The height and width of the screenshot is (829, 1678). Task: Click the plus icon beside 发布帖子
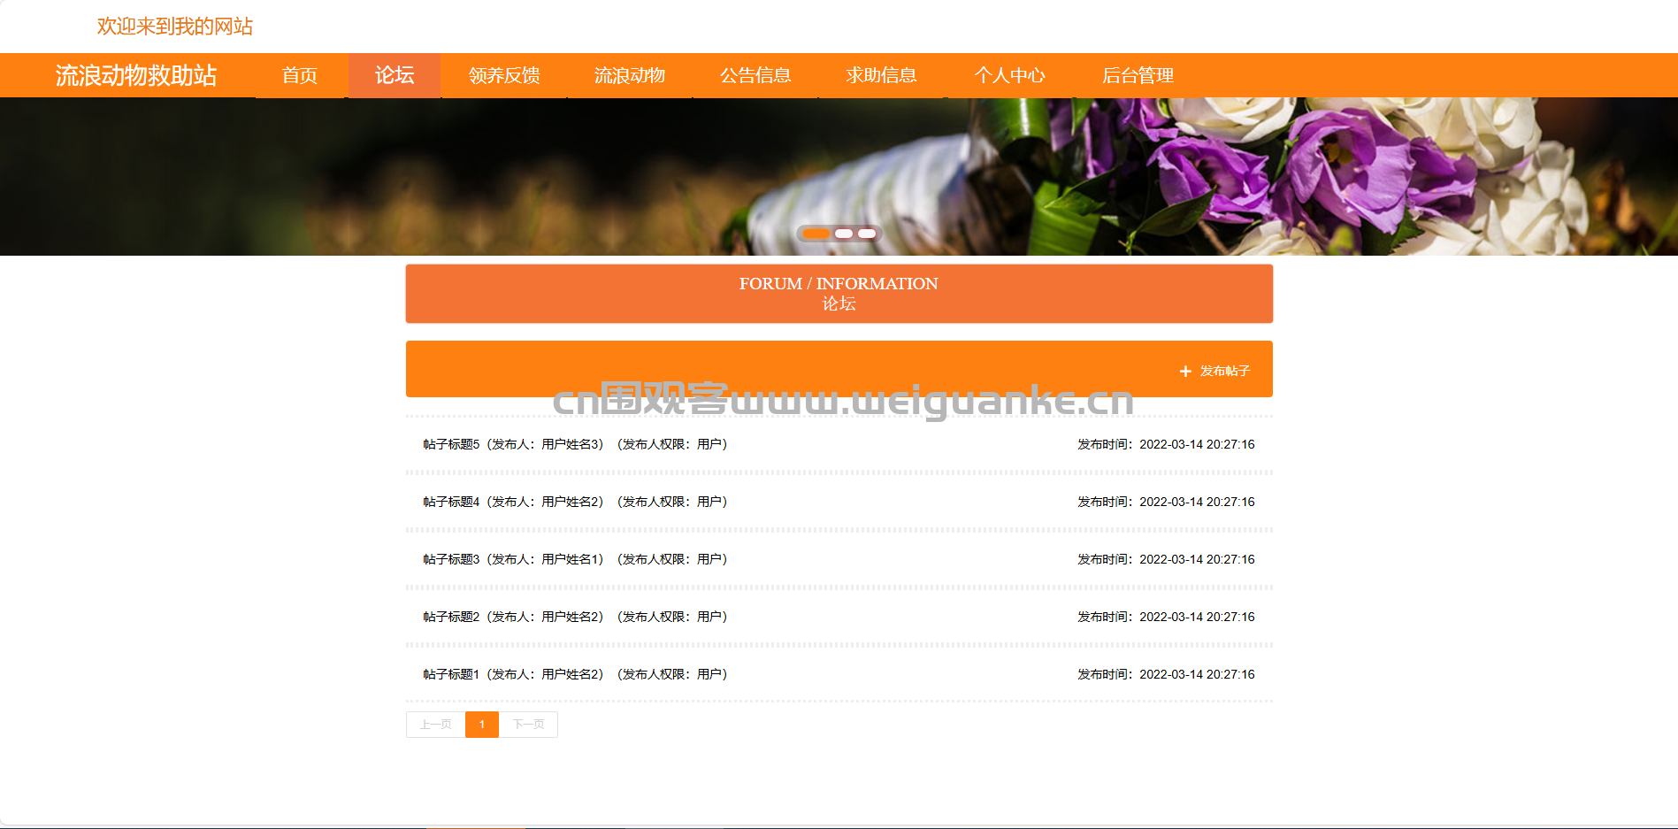(1185, 372)
